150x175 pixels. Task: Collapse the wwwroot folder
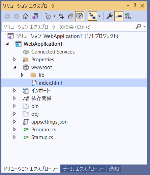(x=15, y=67)
